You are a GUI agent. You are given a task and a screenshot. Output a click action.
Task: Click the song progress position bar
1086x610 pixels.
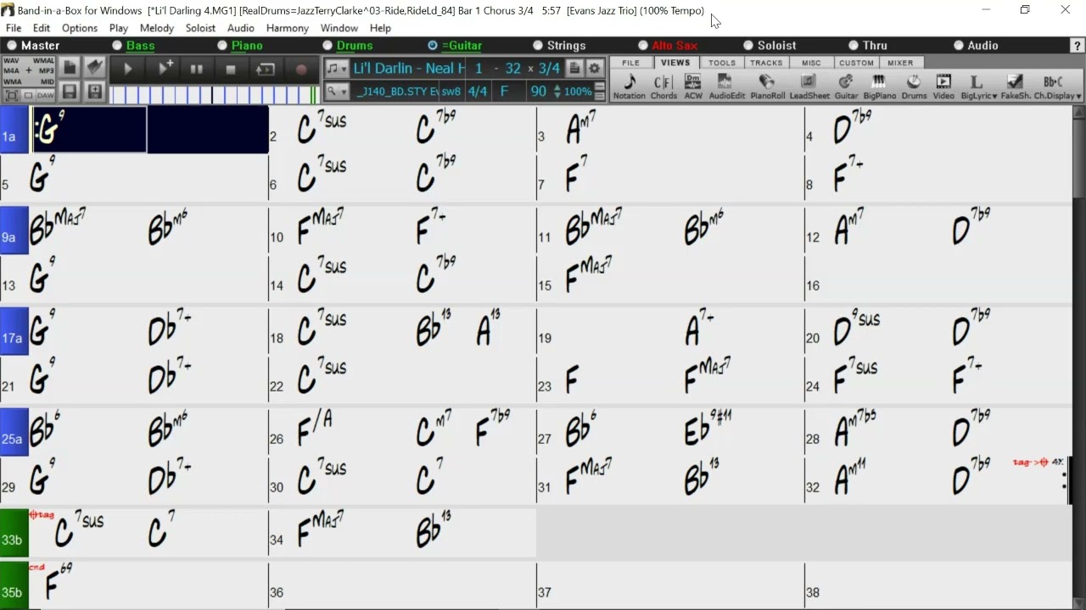pyautogui.click(x=214, y=94)
